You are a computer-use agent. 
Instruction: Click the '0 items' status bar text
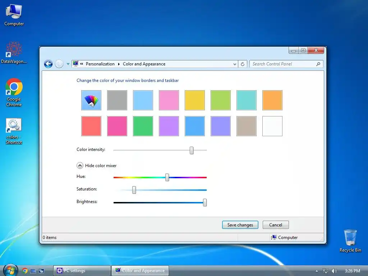point(50,237)
